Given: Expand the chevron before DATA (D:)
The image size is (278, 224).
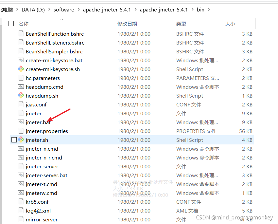Looking at the screenshot, I should point(17,9).
